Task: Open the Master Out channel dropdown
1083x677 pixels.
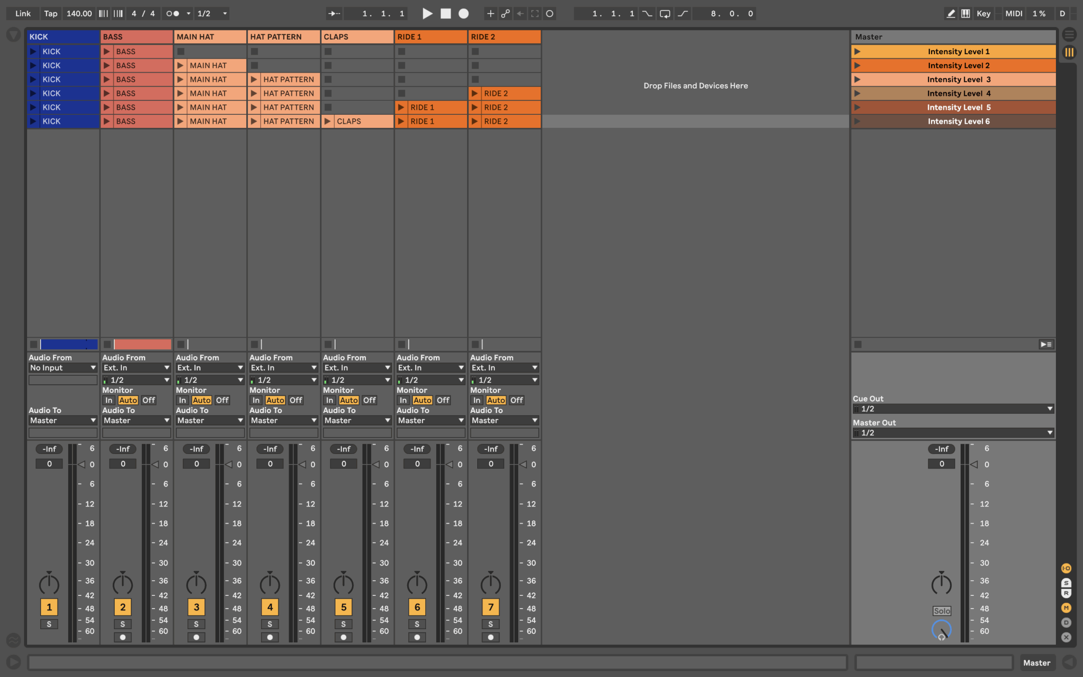Action: 953,432
